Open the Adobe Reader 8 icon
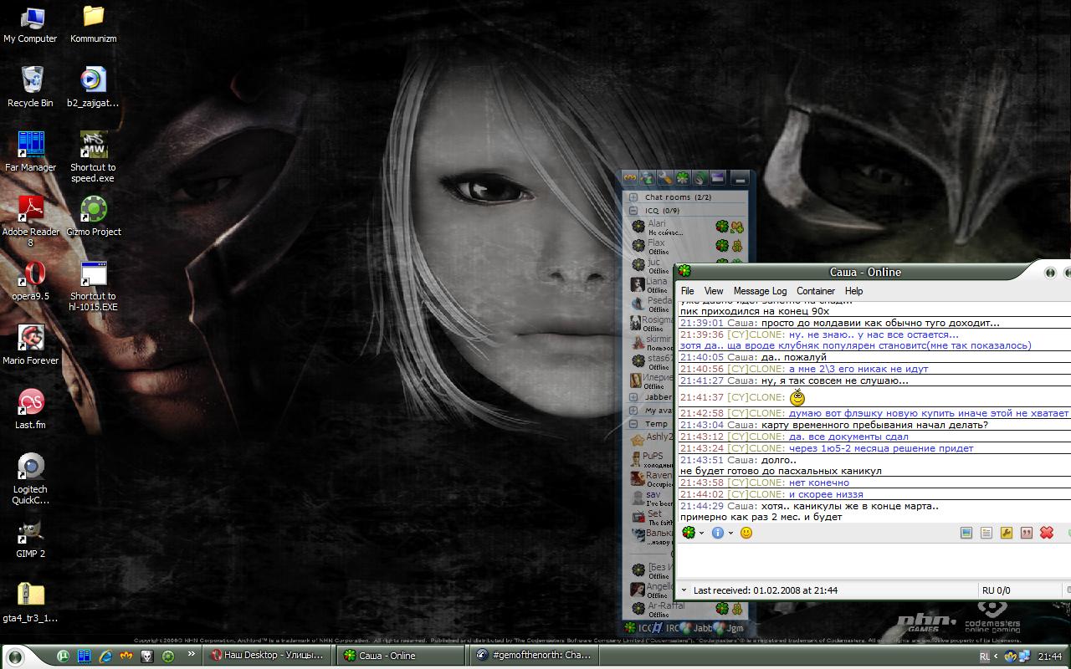The image size is (1071, 669). click(x=30, y=222)
